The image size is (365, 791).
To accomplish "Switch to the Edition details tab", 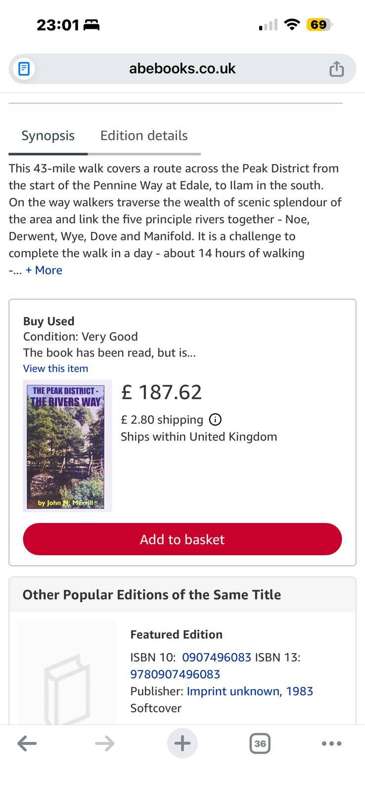I will click(144, 135).
